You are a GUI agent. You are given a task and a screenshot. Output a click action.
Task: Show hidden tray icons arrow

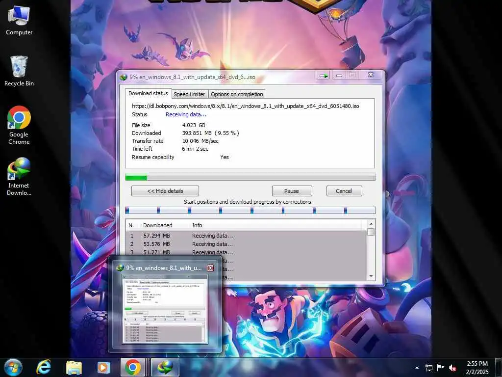(x=417, y=368)
